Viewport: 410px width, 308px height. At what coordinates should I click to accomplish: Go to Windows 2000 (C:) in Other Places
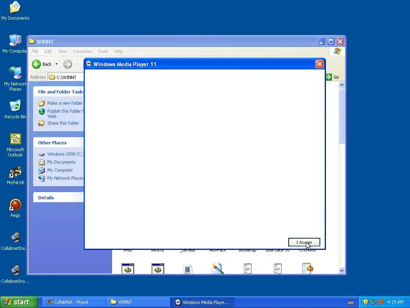pos(65,154)
